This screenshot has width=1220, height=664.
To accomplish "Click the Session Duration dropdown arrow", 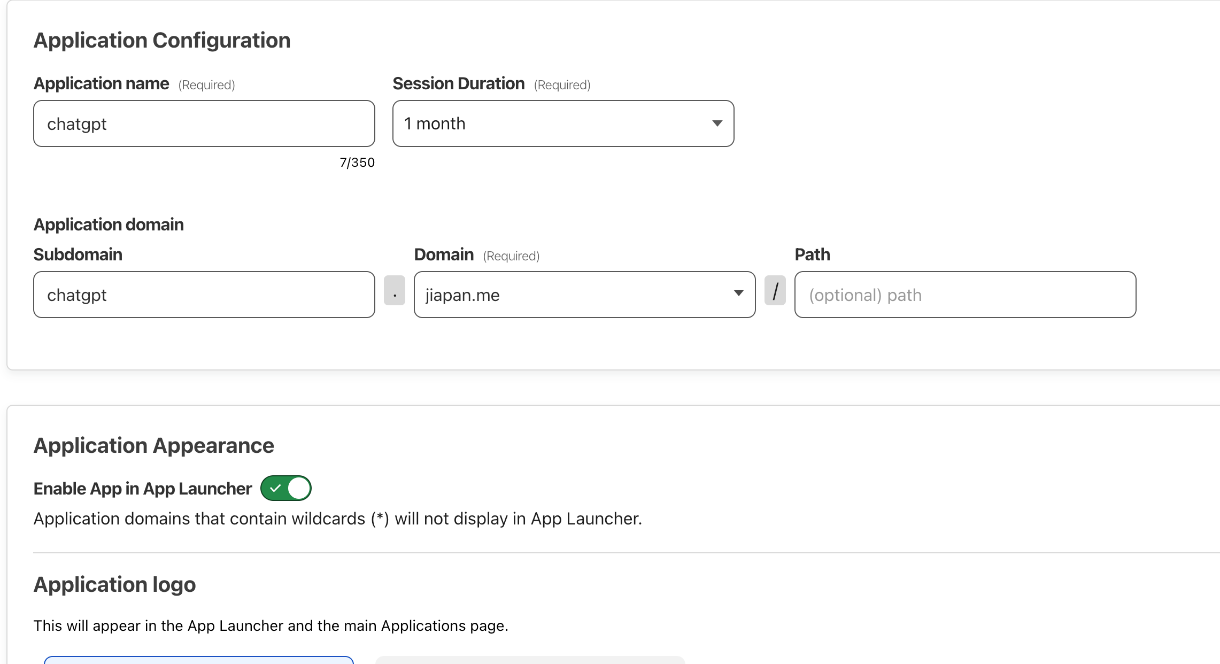I will 717,123.
